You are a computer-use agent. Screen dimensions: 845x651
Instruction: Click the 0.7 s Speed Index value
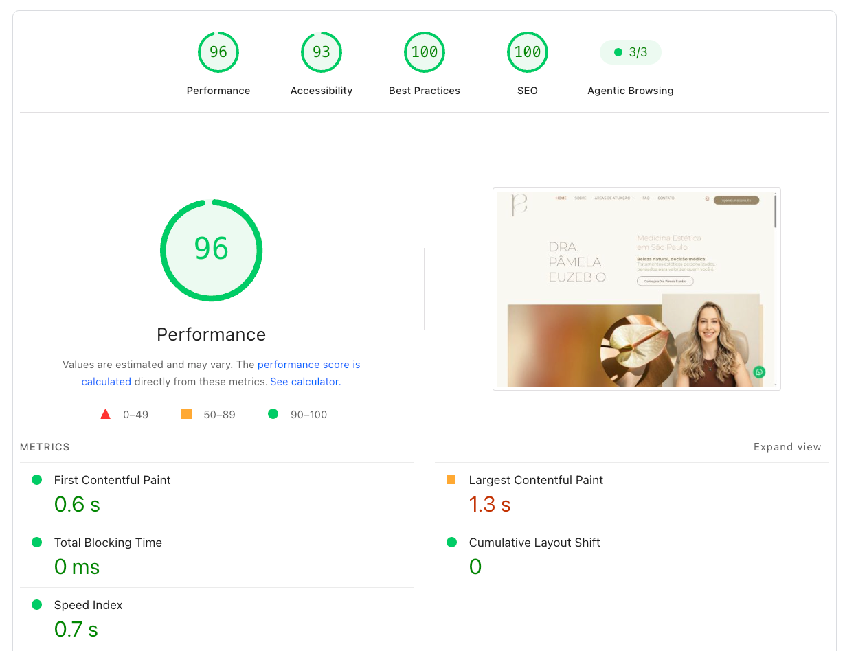pos(76,629)
